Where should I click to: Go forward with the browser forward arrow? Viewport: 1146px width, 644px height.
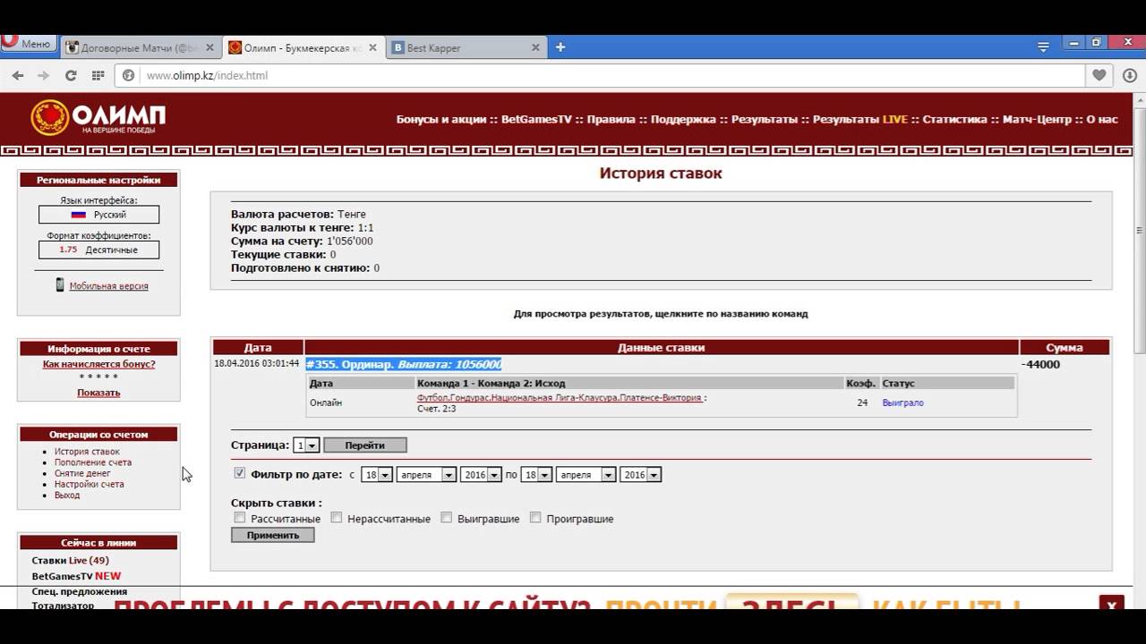click(x=43, y=76)
